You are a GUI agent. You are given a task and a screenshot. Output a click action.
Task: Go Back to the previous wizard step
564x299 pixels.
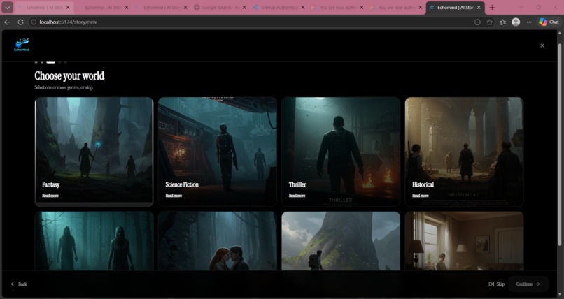(x=19, y=284)
